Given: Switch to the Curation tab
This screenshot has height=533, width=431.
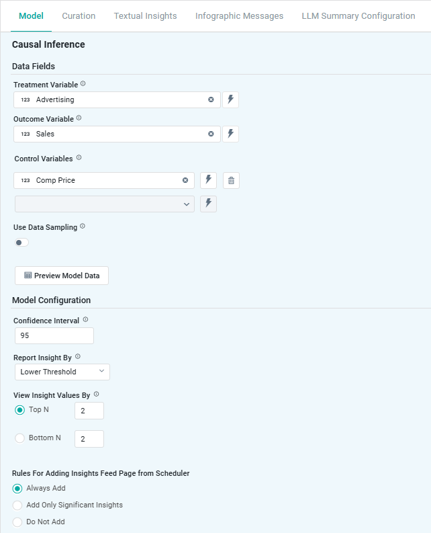Looking at the screenshot, I should coord(79,16).
